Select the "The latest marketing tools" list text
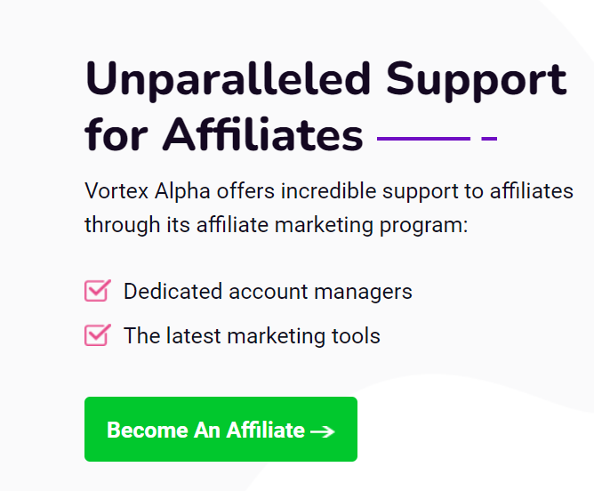Screen dimensions: 594x491 click(x=252, y=336)
